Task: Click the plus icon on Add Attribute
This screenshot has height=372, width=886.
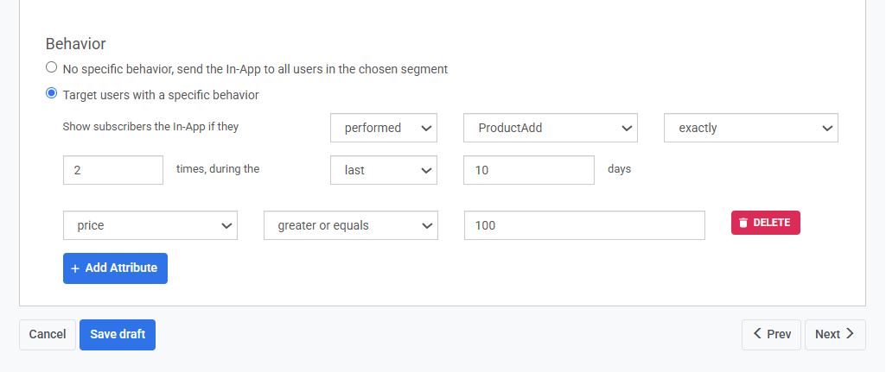Action: (x=75, y=268)
